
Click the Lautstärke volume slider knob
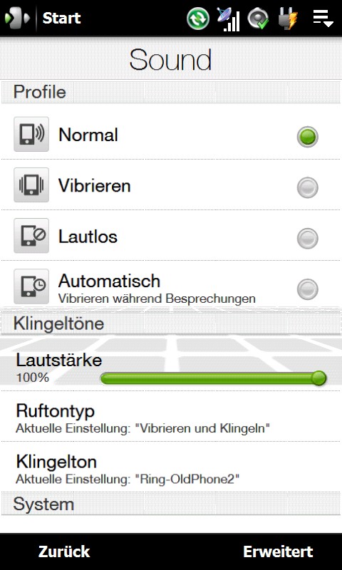pos(318,378)
